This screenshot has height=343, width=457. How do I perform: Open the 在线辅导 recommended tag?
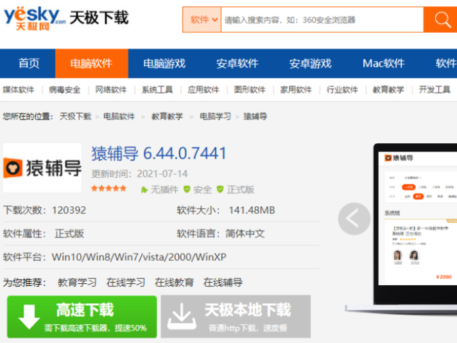pyautogui.click(x=223, y=283)
